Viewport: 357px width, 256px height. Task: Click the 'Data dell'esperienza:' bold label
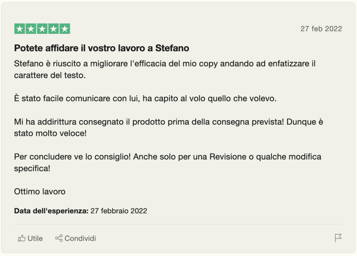point(51,211)
